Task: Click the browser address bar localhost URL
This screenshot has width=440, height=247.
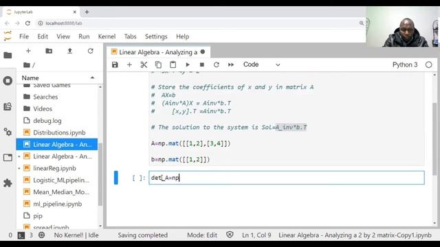Action: pyautogui.click(x=64, y=23)
